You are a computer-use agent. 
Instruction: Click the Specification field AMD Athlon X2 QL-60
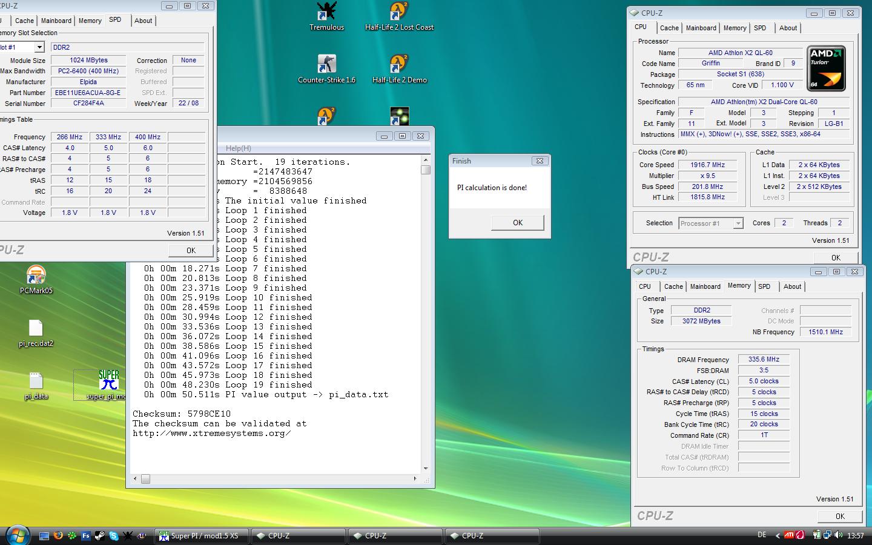764,102
